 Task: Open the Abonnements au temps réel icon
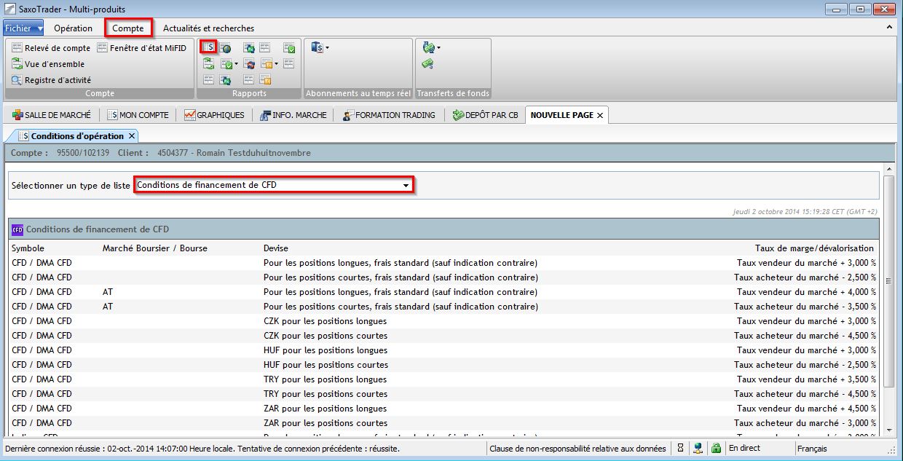point(316,47)
